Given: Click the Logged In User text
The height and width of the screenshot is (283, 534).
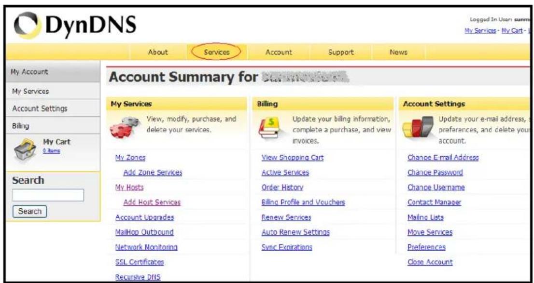Looking at the screenshot, I should [499, 19].
